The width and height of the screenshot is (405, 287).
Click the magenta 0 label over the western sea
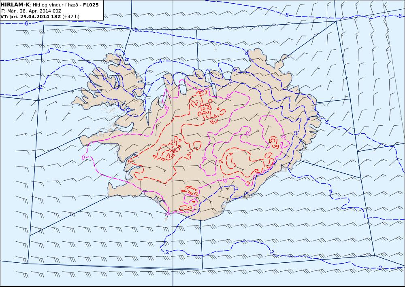click(x=84, y=157)
